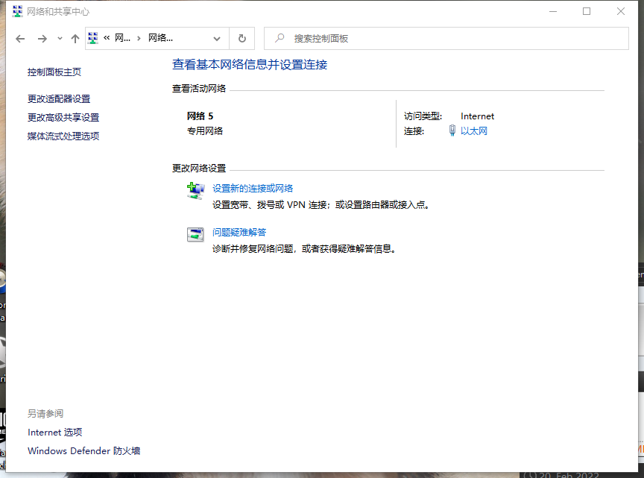Open Windows Defender 防火墙 link
This screenshot has width=644, height=478.
pyautogui.click(x=83, y=451)
